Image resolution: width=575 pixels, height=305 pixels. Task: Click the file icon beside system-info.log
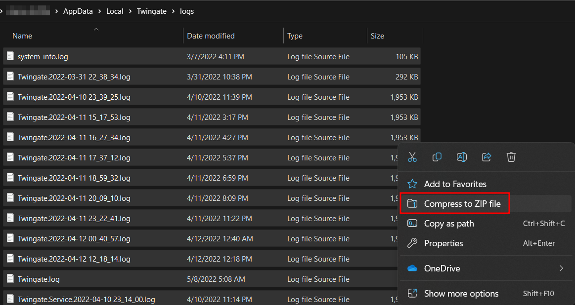click(11, 56)
